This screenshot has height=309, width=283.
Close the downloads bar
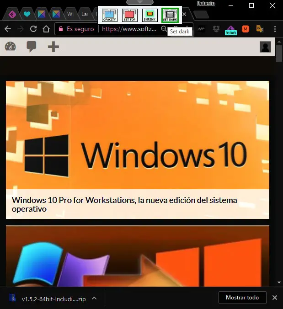click(x=275, y=298)
